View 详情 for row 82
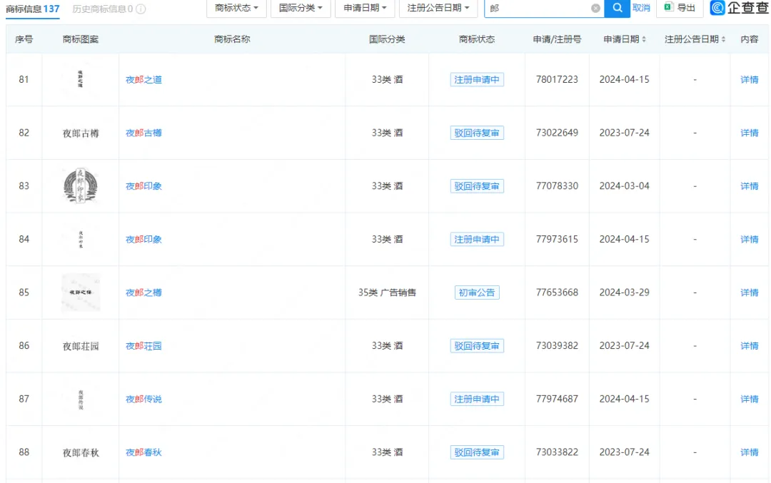 [750, 133]
